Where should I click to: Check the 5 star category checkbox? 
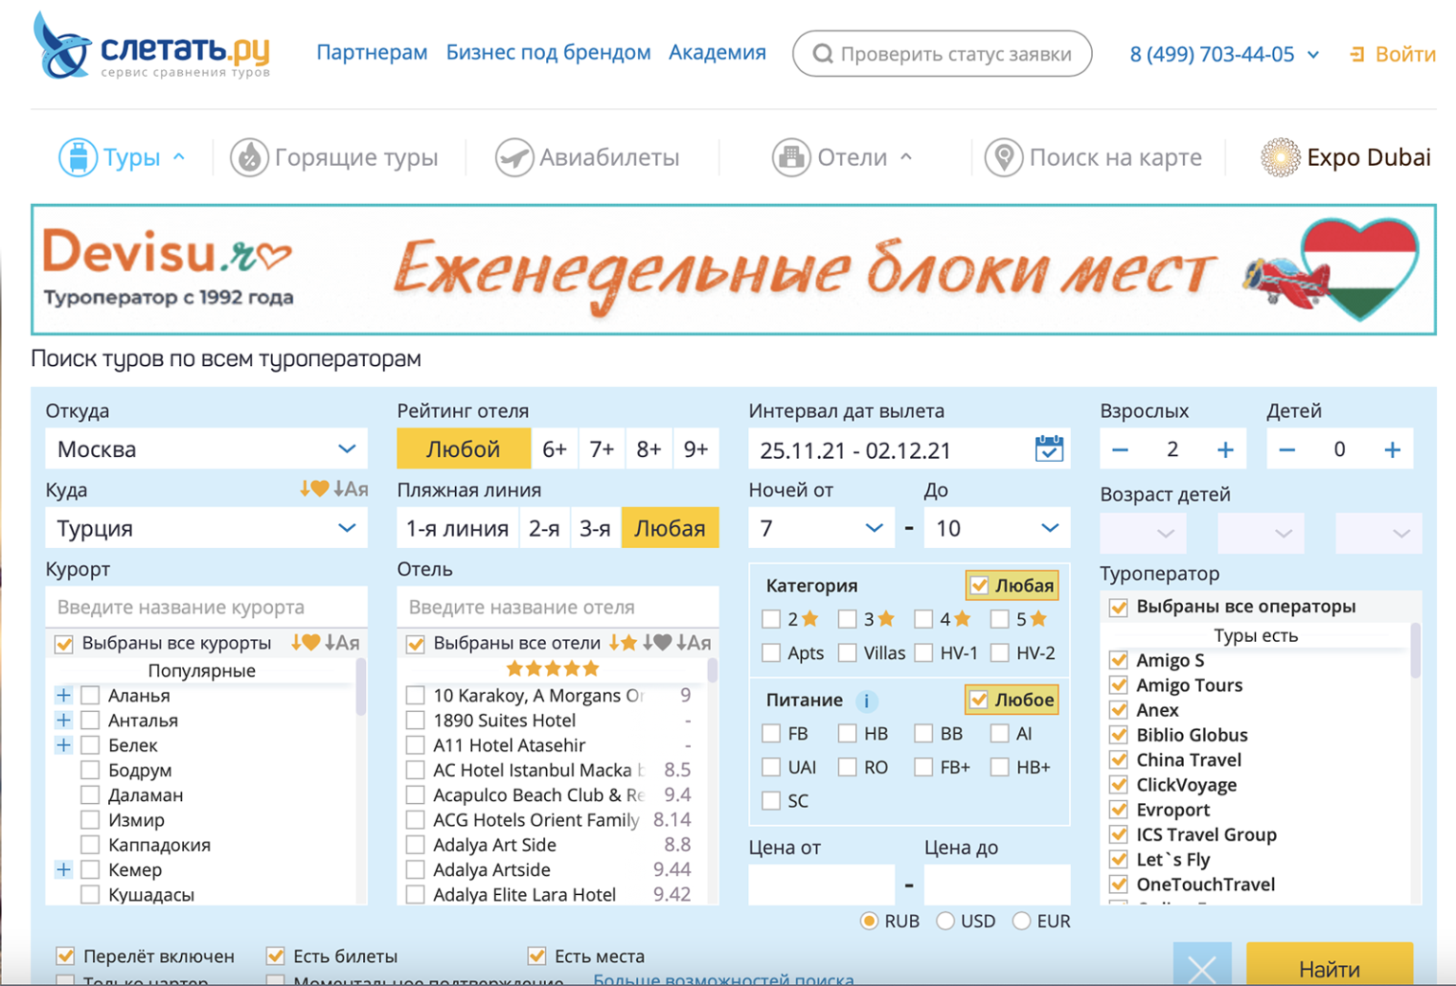click(999, 619)
